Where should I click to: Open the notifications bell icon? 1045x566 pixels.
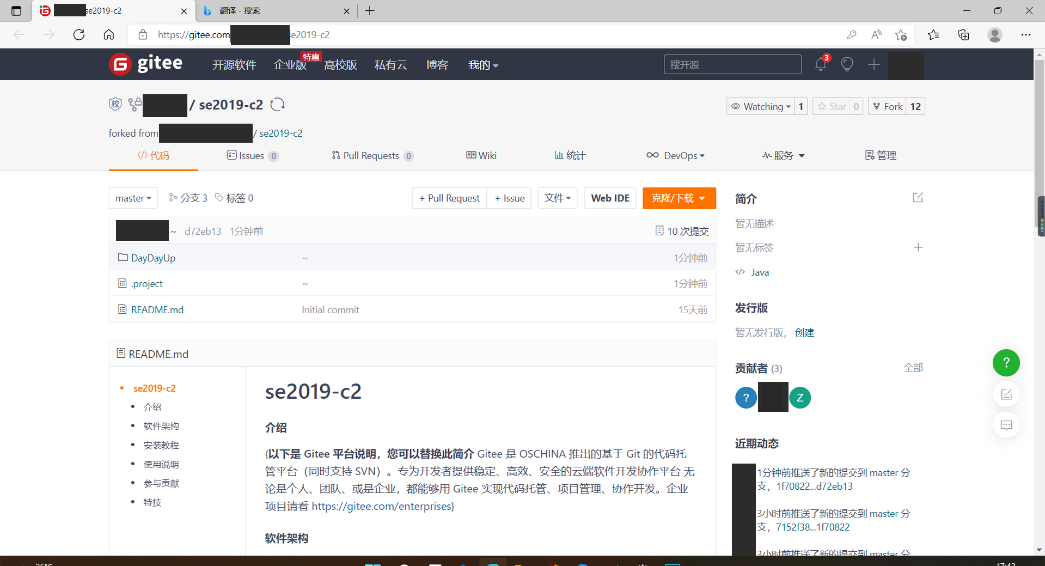pos(821,64)
